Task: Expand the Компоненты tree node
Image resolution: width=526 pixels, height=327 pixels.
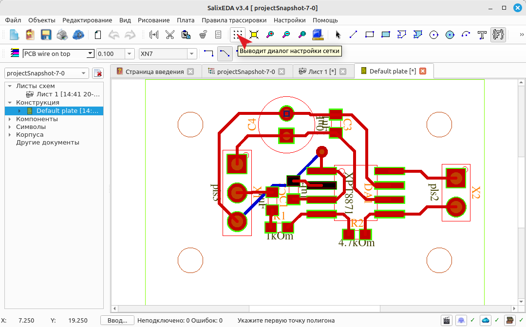Action: point(10,119)
